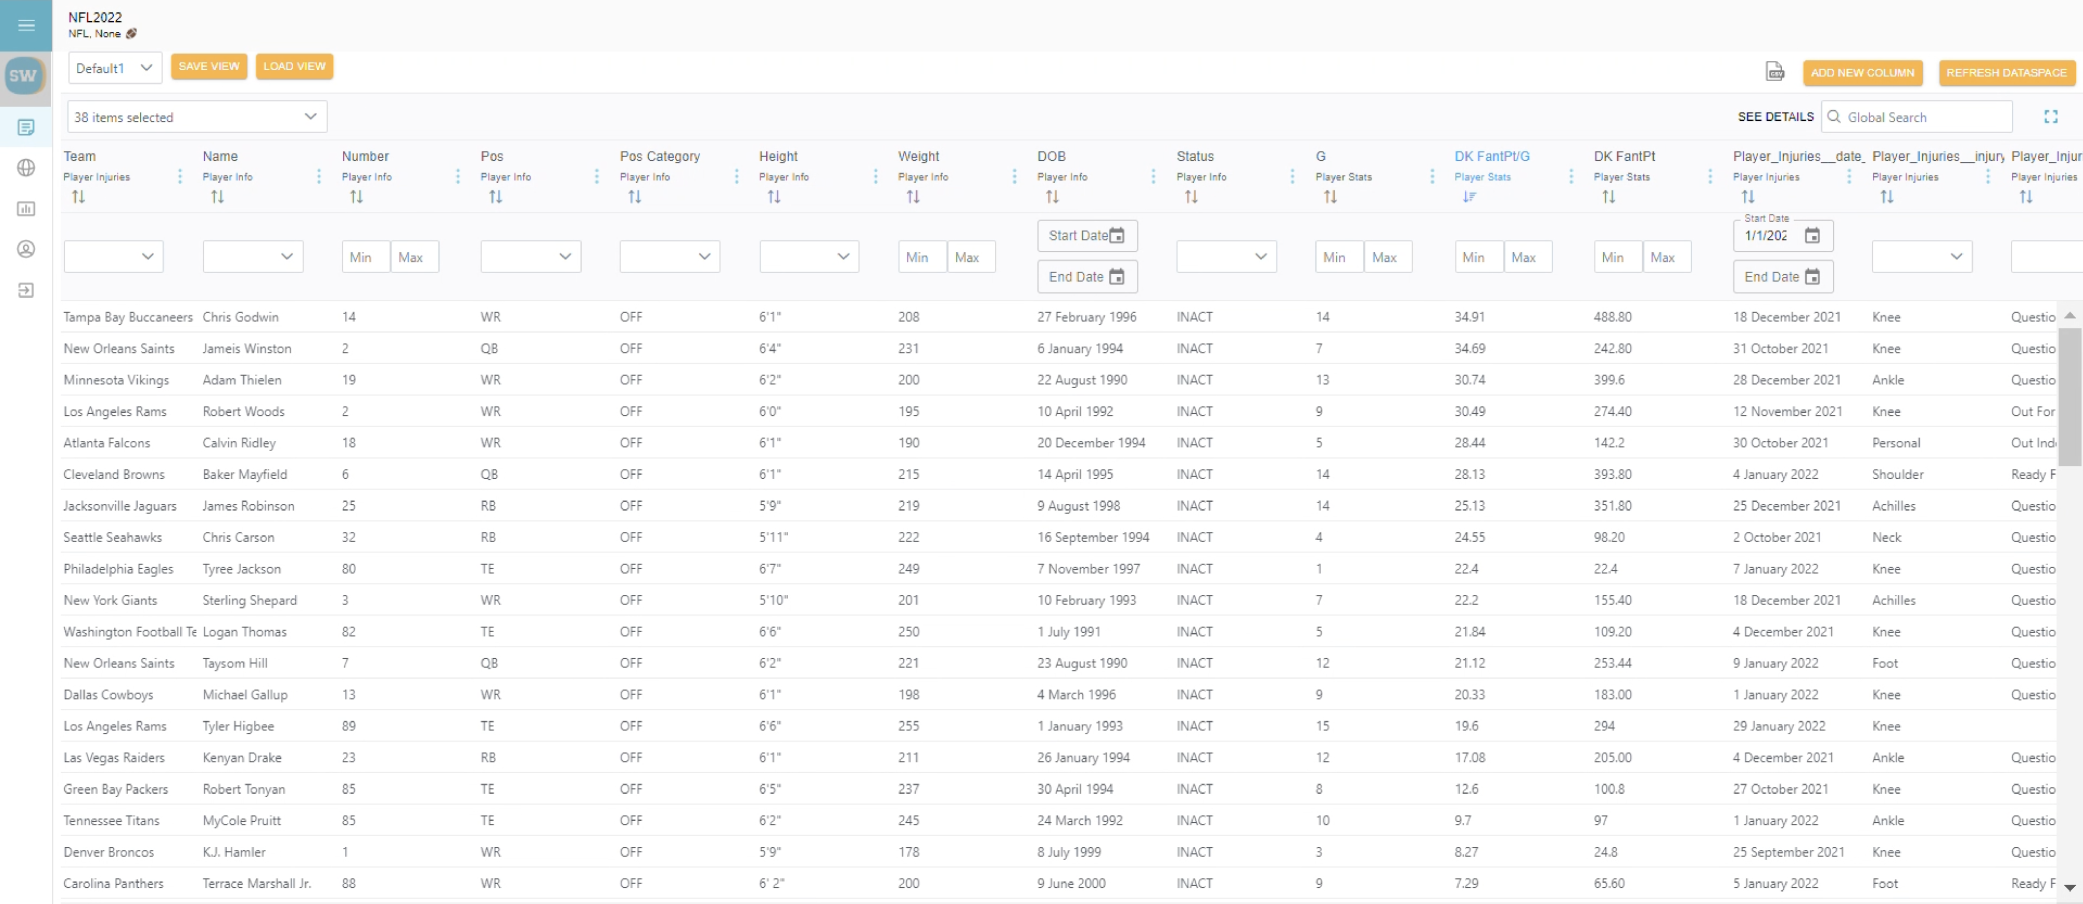The width and height of the screenshot is (2083, 904).
Task: Open Pos Category column options dots
Action: (x=736, y=176)
